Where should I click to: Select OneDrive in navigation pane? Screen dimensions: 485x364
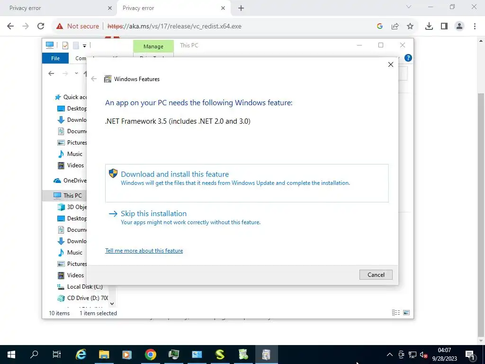(70, 181)
